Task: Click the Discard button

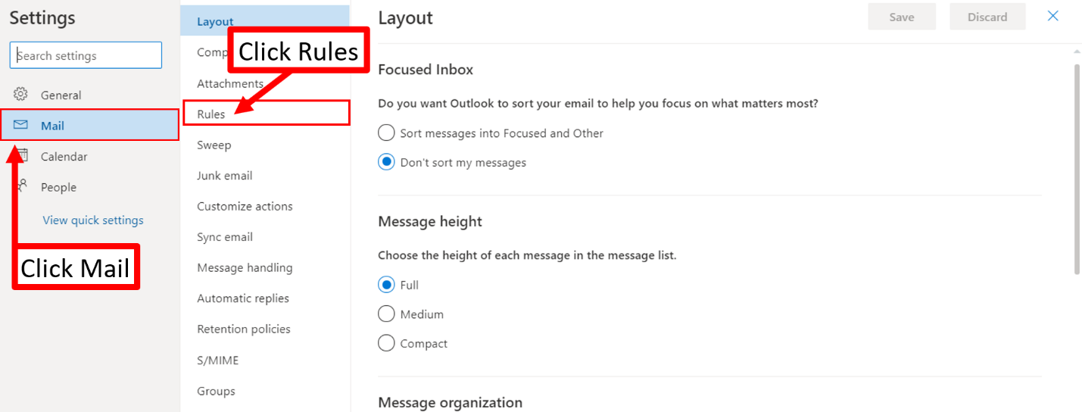Action: pos(987,17)
